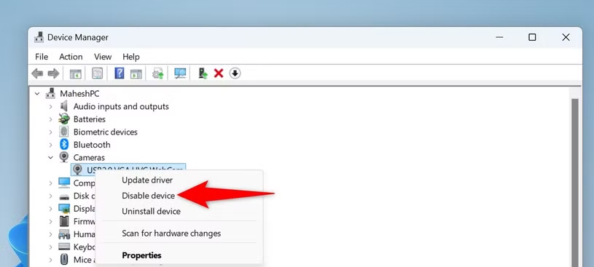The image size is (594, 267).
Task: Maximize the Device Manager window
Action: [532, 37]
